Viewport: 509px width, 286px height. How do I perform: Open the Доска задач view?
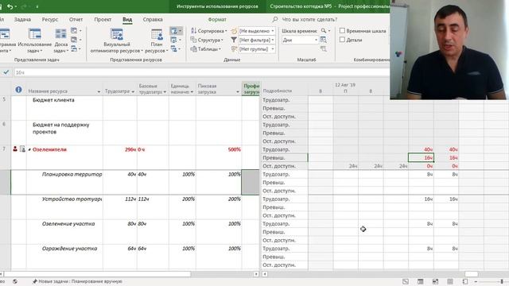click(x=60, y=41)
